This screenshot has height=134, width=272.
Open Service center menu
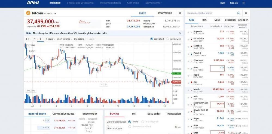[153, 3]
